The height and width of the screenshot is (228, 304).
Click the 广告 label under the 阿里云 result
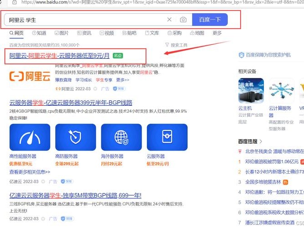[x=105, y=89]
